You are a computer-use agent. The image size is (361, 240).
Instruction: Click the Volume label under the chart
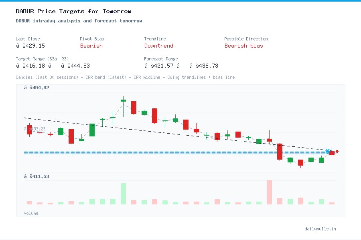(31, 213)
